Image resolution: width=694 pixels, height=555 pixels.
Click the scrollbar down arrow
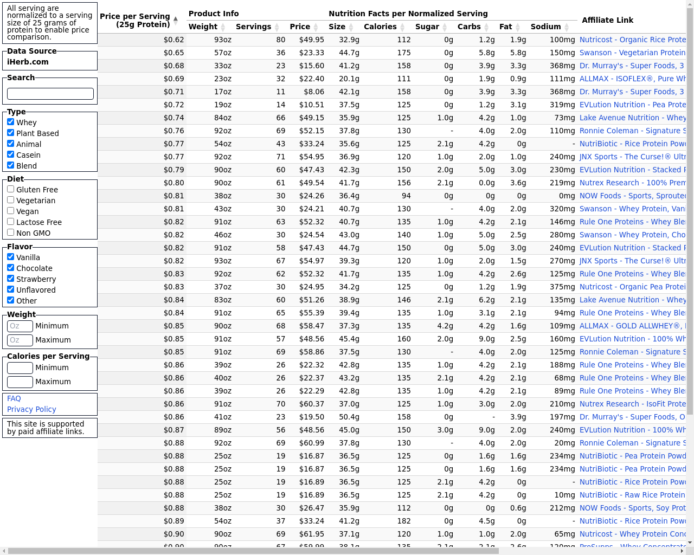coord(690,543)
